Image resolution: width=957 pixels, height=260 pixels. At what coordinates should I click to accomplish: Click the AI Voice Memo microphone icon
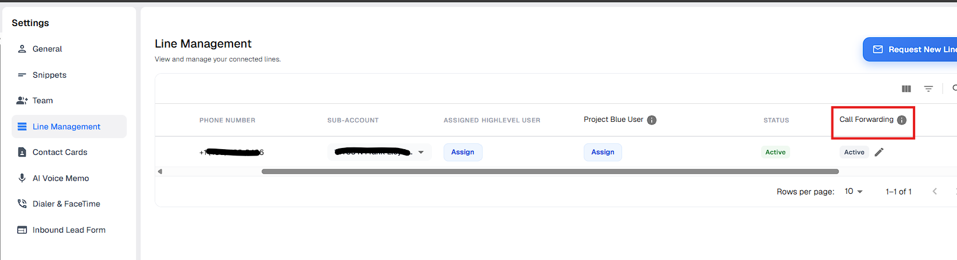pyautogui.click(x=22, y=178)
